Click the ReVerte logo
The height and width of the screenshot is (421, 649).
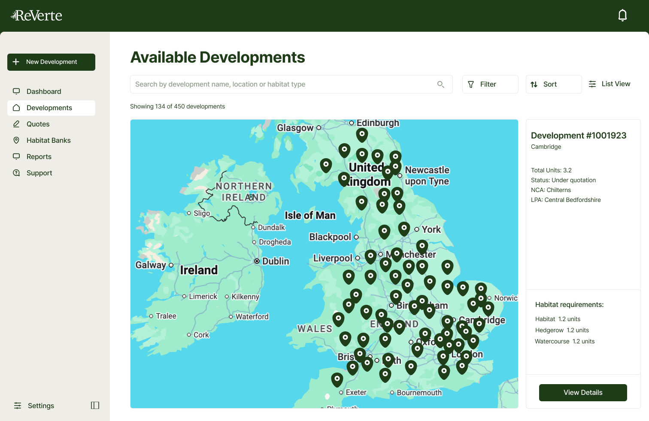pos(36,15)
